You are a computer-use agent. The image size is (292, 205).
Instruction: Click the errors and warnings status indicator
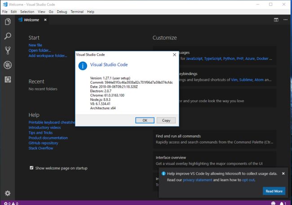(x=11, y=203)
